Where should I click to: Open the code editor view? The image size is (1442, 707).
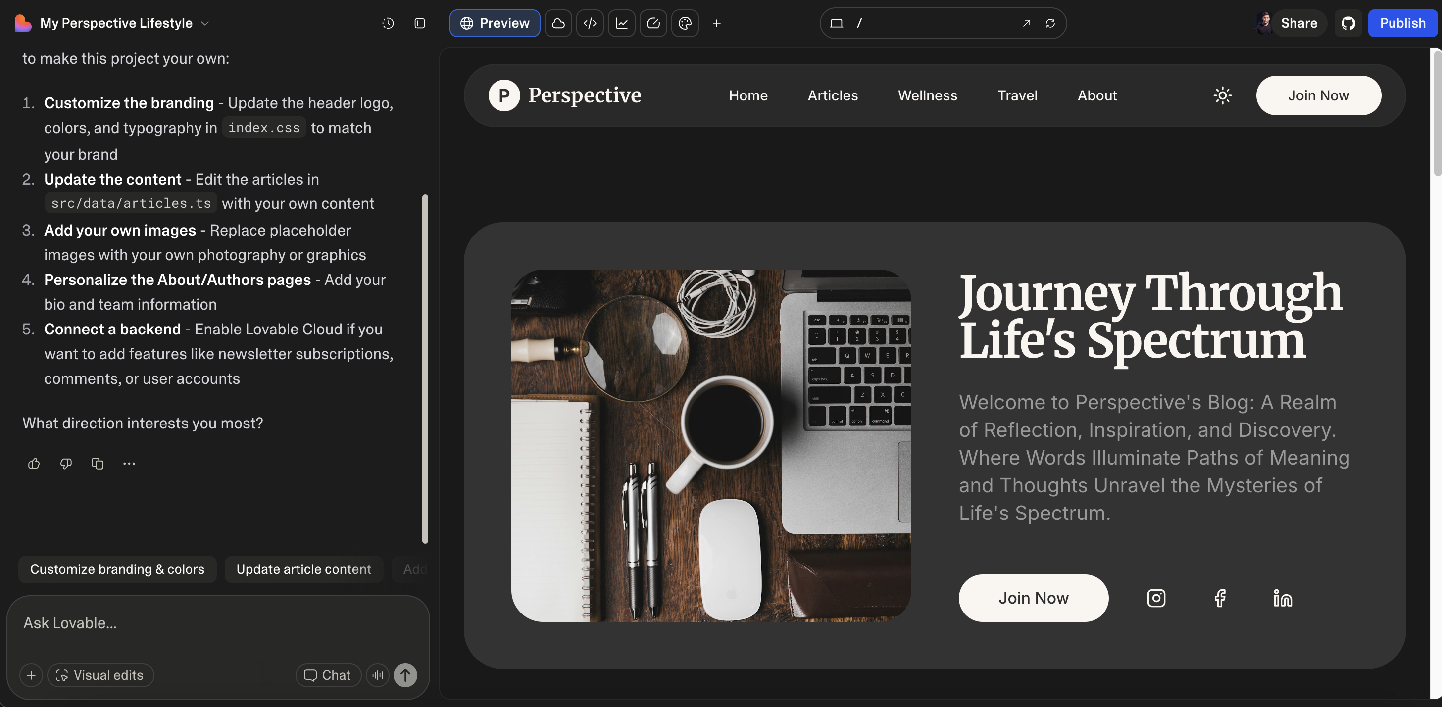590,23
